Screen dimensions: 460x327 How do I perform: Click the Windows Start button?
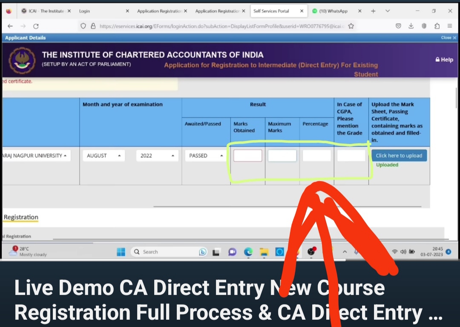(121, 252)
